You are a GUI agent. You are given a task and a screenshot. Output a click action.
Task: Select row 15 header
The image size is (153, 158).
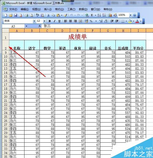[x=6, y=77]
